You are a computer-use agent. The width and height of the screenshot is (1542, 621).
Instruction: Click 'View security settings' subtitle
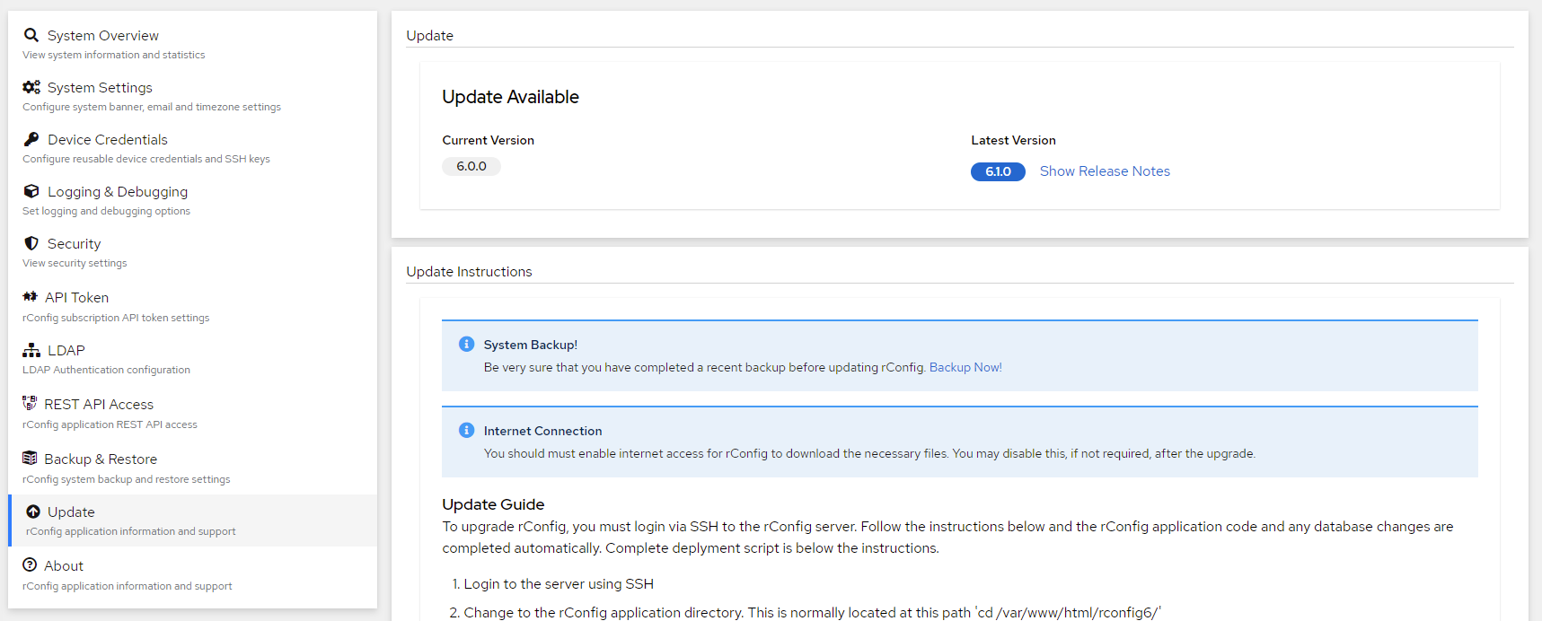[75, 263]
